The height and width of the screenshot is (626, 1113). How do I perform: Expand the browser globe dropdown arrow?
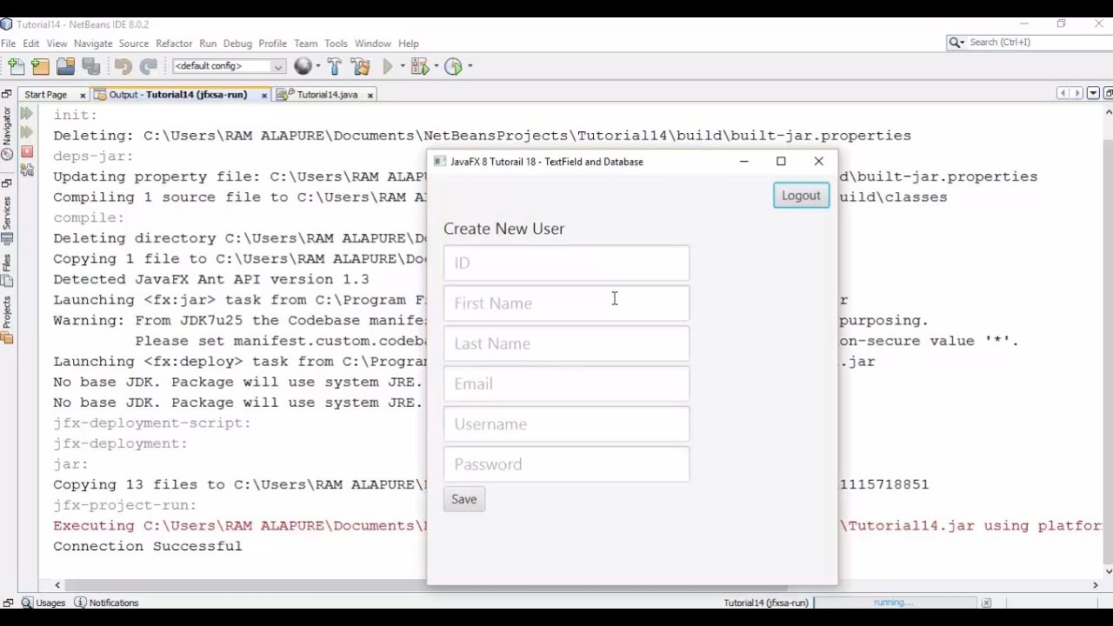pos(318,66)
